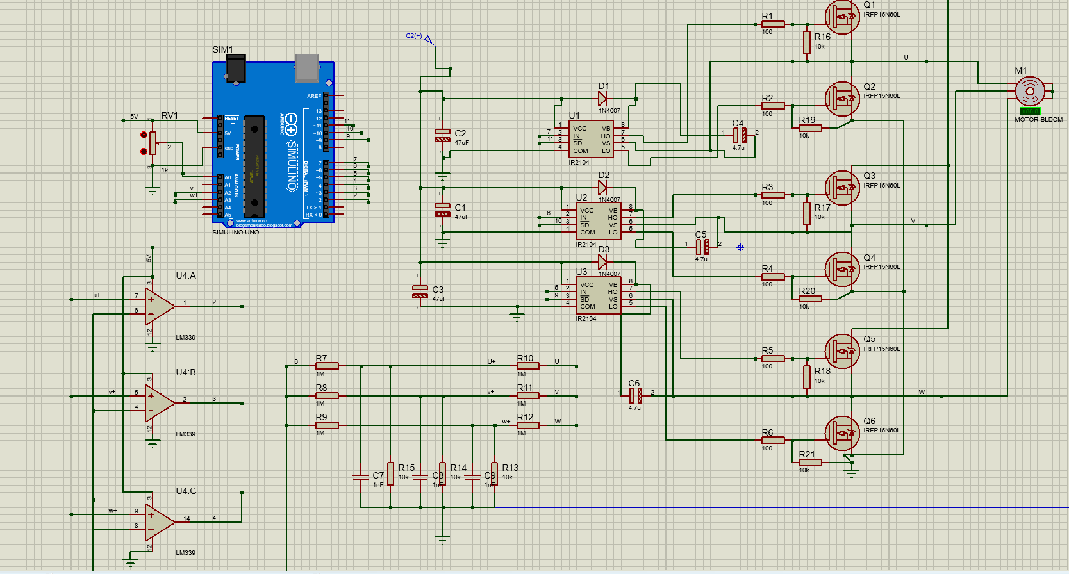Select comparator U4:C triangle symbol
The image size is (1069, 574).
[x=160, y=522]
